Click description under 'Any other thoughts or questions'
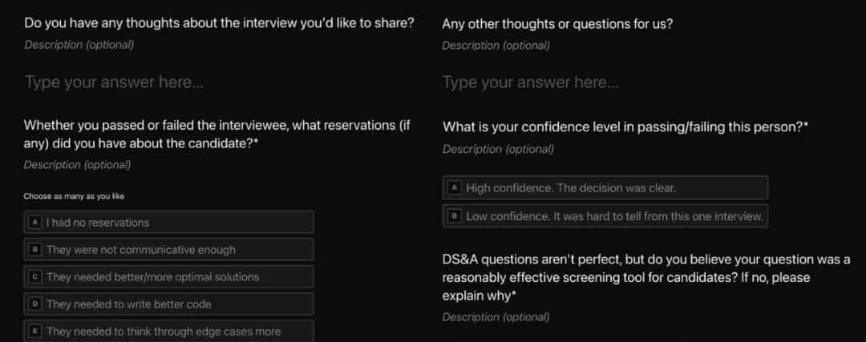Image resolution: width=866 pixels, height=342 pixels. click(496, 46)
